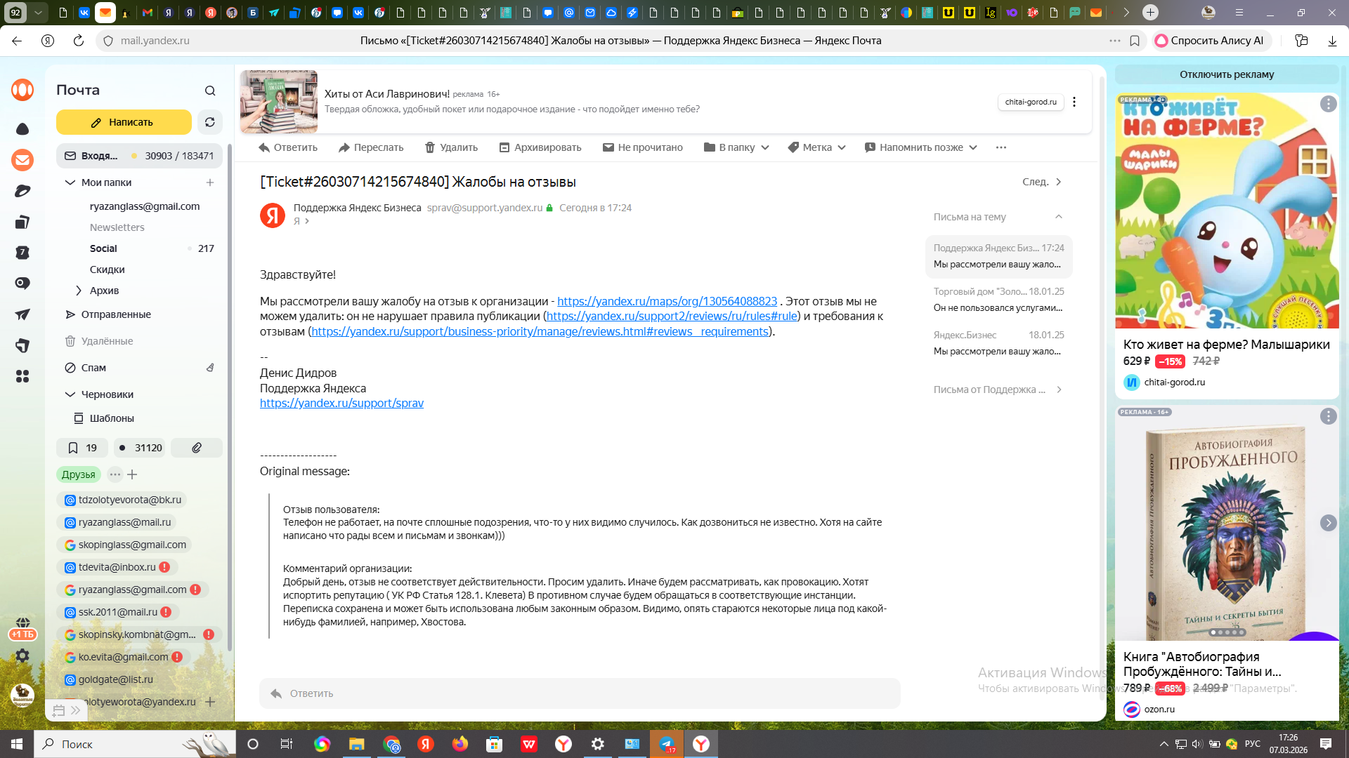This screenshot has height=758, width=1349.
Task: Toggle the unread filter showing 31120
Action: tap(141, 448)
